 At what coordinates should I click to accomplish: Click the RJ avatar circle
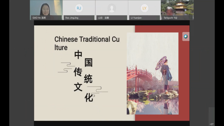(x=79, y=8)
